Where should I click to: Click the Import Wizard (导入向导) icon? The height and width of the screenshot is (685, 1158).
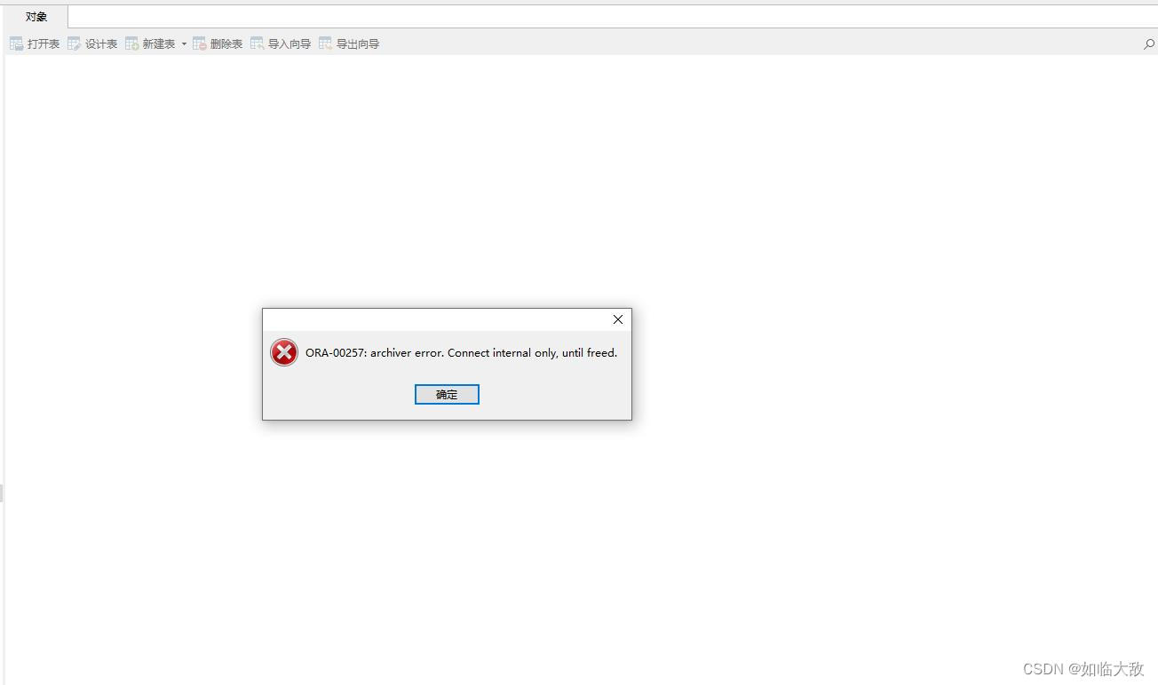click(x=258, y=43)
